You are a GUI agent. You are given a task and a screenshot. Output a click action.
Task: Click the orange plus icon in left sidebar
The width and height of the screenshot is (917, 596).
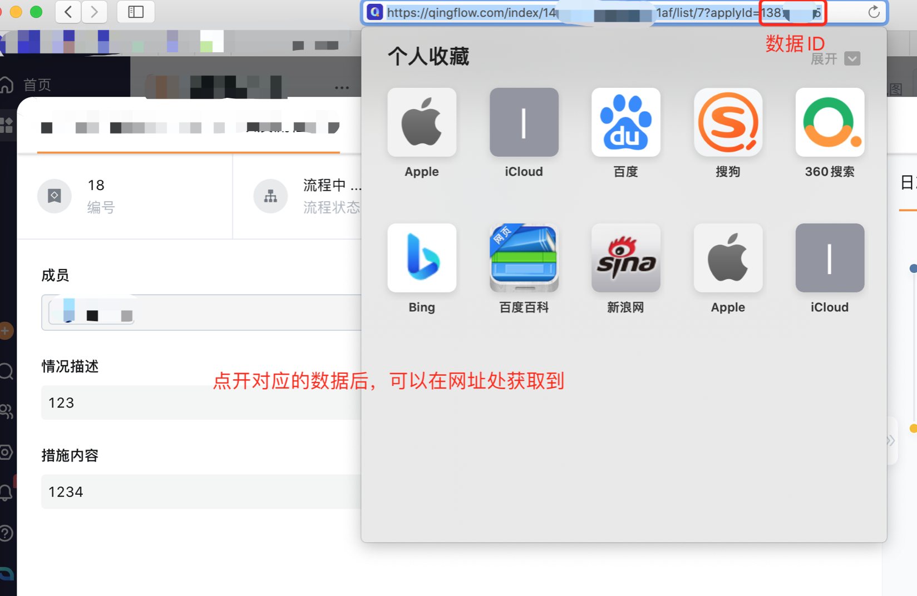tap(6, 331)
